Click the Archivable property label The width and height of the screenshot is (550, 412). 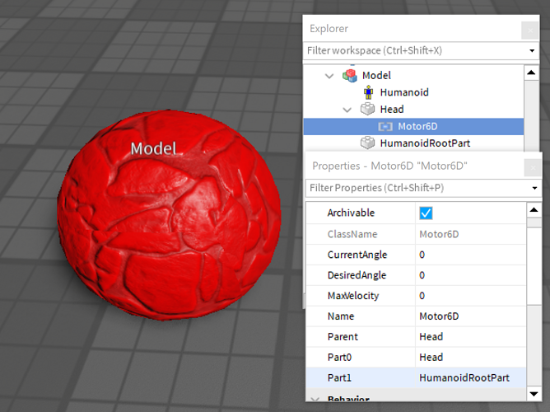[351, 213]
